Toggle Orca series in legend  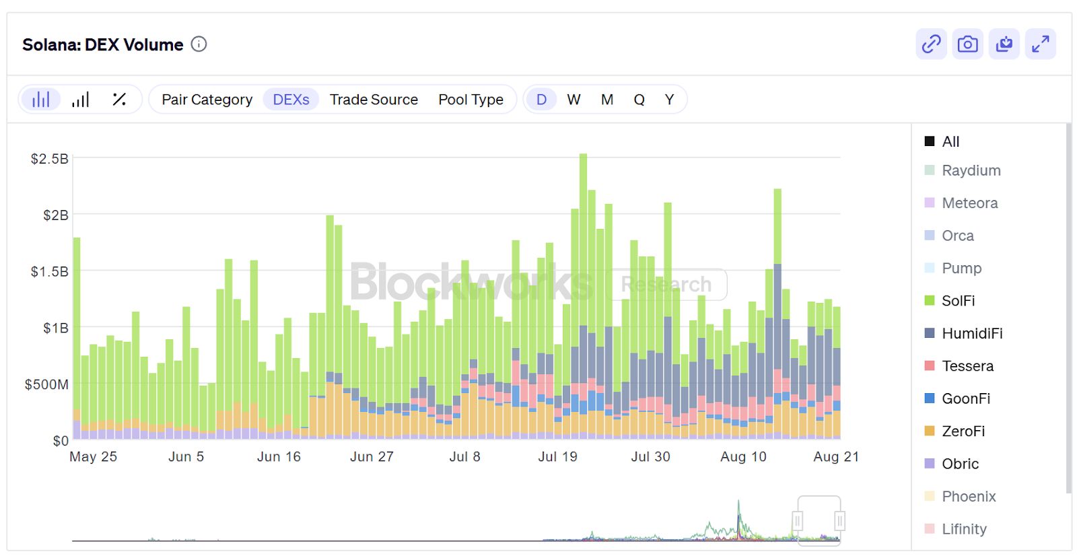949,236
